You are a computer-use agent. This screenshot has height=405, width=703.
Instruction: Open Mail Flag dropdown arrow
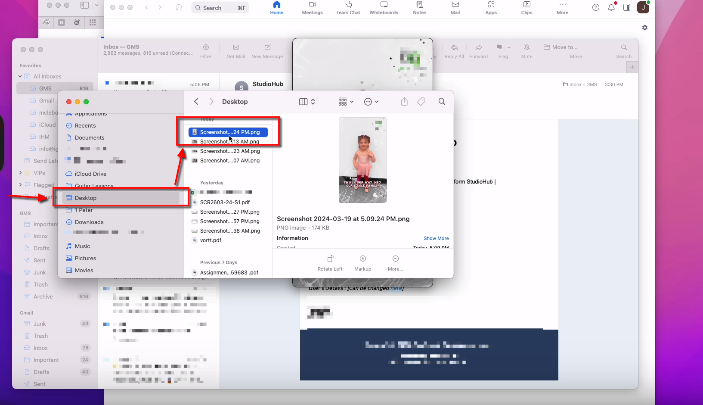pos(509,48)
